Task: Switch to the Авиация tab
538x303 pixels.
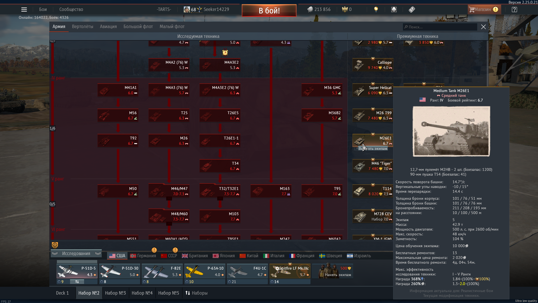Action: pyautogui.click(x=108, y=27)
